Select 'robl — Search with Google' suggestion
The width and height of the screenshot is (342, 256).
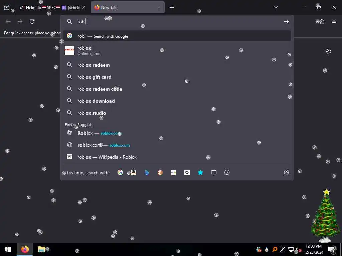click(x=177, y=36)
